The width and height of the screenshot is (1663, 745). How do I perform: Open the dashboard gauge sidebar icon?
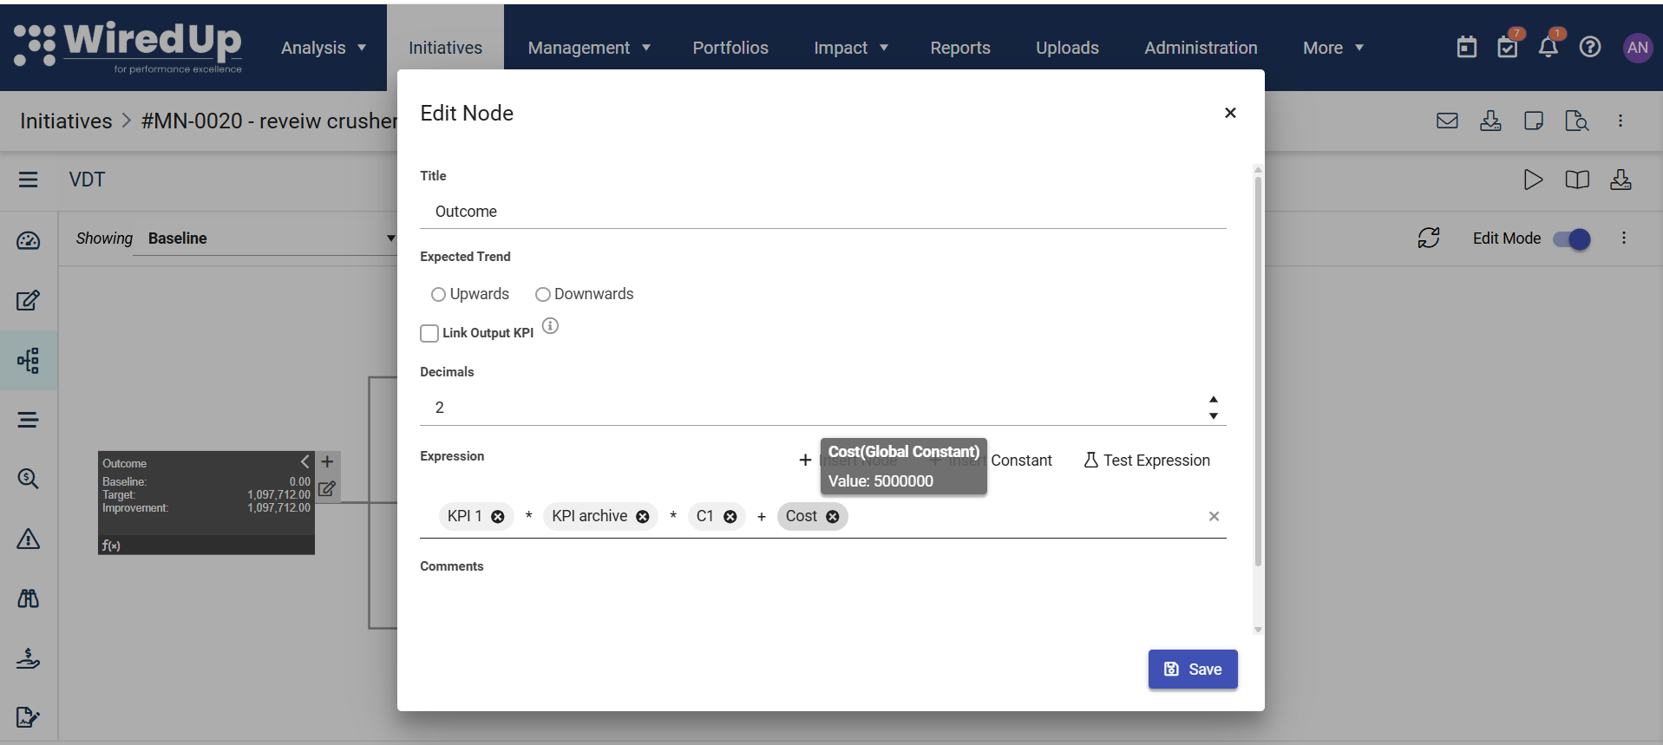coord(28,240)
